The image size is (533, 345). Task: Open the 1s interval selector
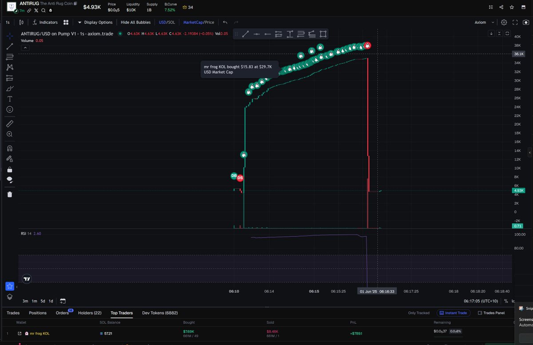pyautogui.click(x=8, y=22)
